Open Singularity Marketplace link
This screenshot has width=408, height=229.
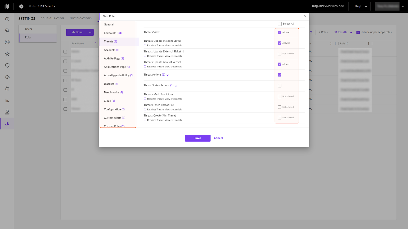tap(328, 6)
